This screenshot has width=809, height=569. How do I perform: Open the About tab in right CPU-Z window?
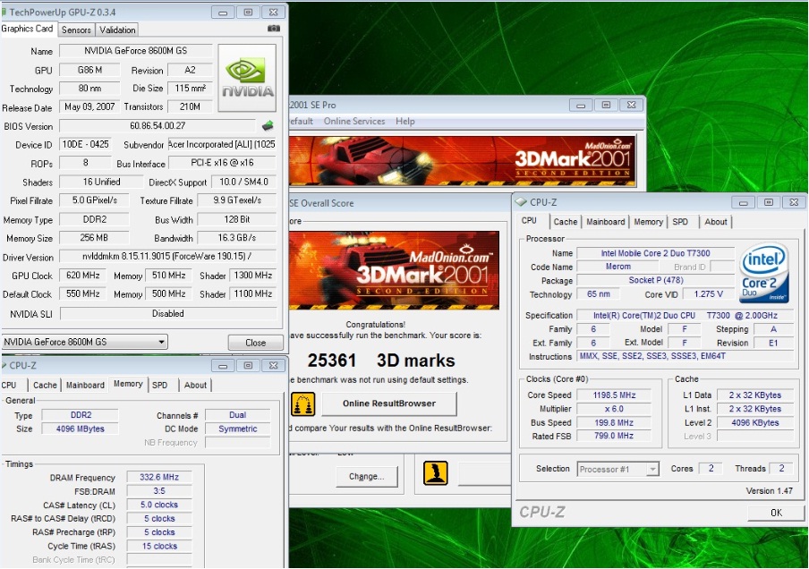[x=716, y=222]
